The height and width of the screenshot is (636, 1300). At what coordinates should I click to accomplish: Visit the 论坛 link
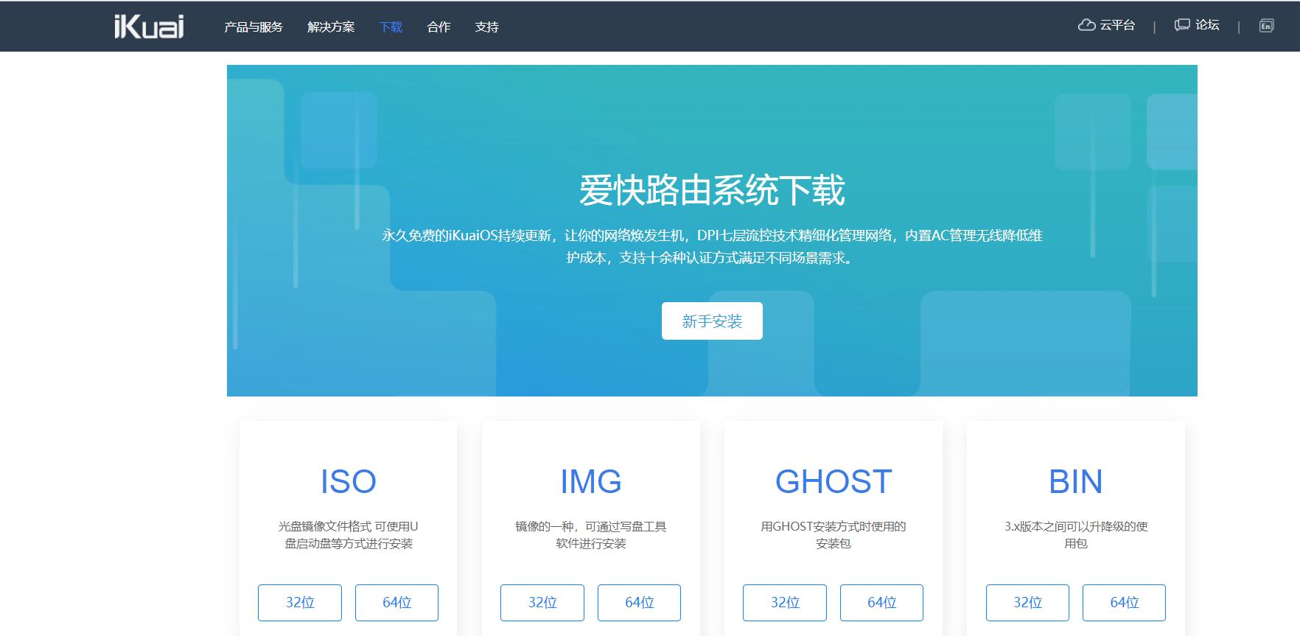(1207, 25)
